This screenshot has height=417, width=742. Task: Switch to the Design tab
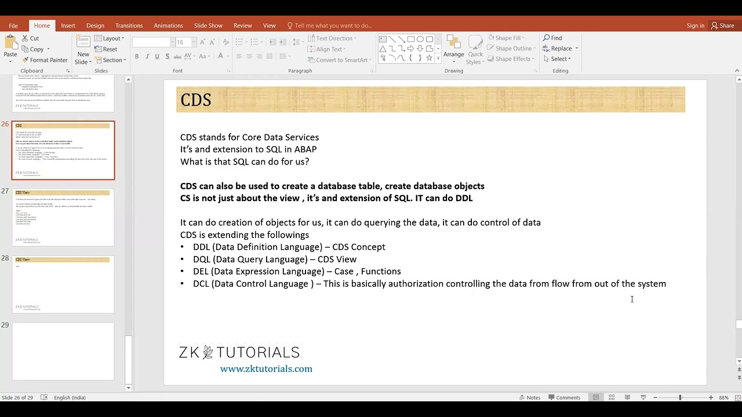click(95, 25)
